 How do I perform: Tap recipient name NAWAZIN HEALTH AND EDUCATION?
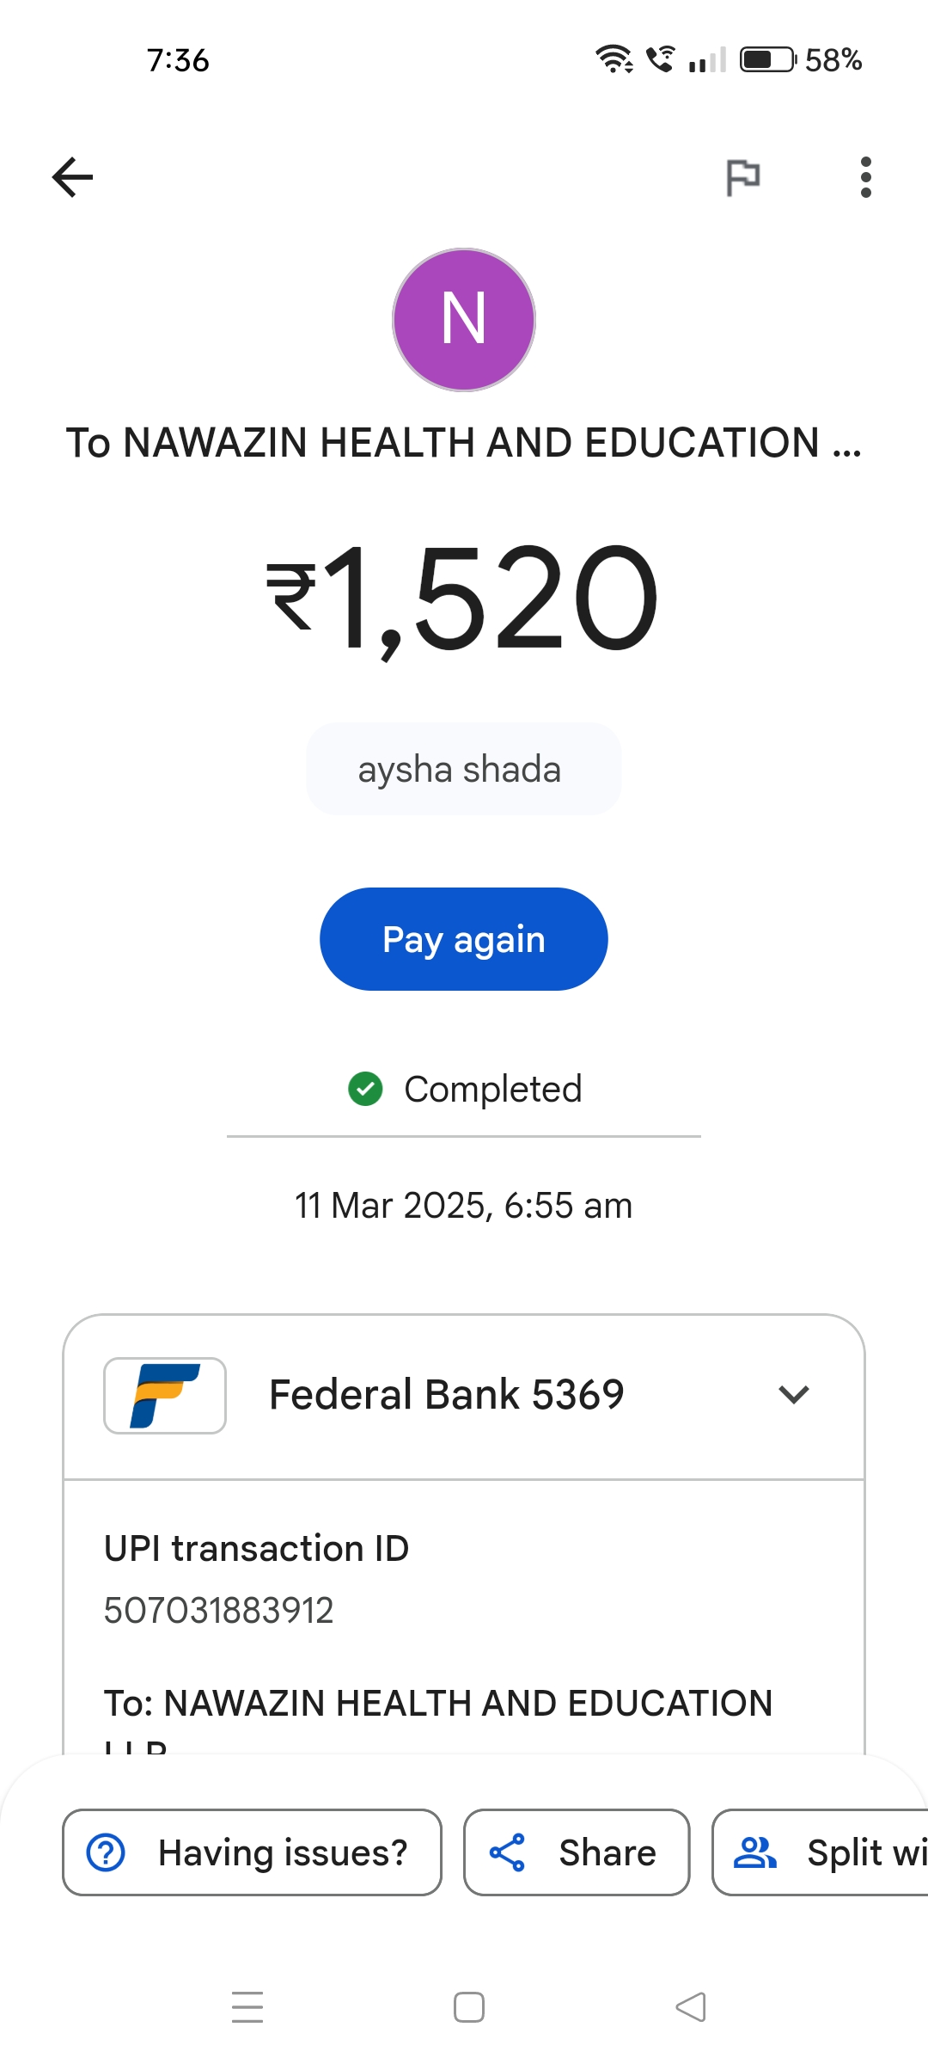click(x=463, y=443)
